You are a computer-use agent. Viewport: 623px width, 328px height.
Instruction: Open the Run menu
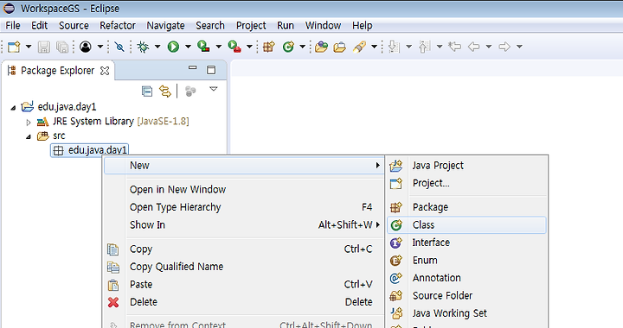click(286, 25)
